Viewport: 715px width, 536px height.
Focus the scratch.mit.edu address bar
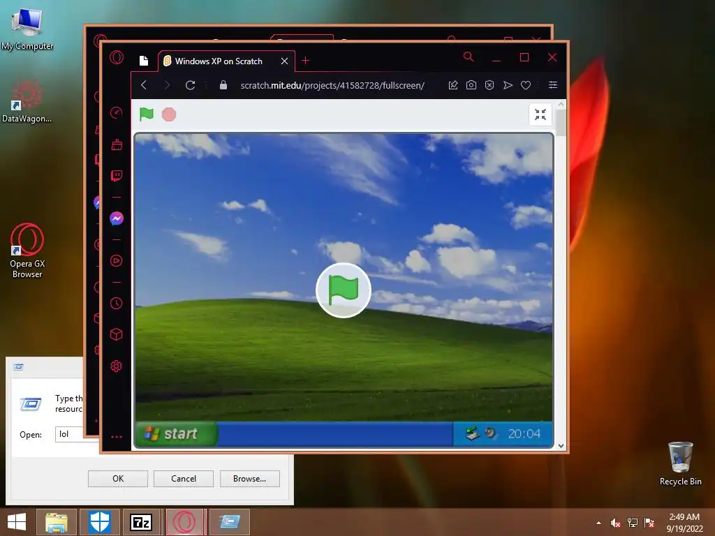(332, 85)
